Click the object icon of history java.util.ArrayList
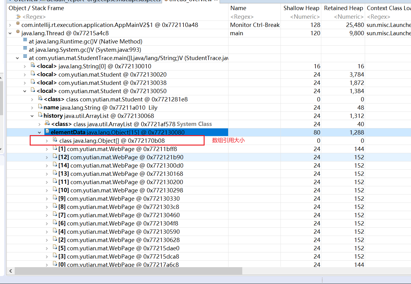The height and width of the screenshot is (284, 411). click(x=40, y=115)
